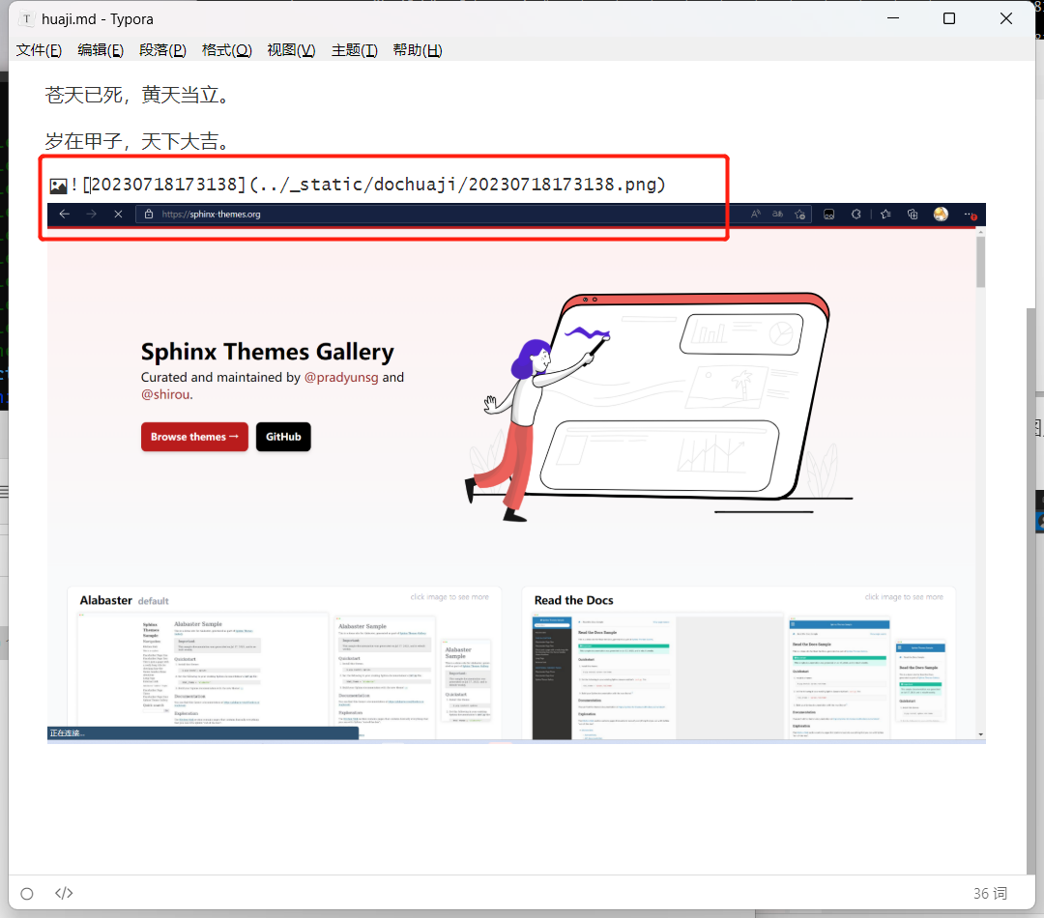This screenshot has height=918, width=1044.
Task: Click the @pradyunsg link in the image
Action: coord(341,378)
